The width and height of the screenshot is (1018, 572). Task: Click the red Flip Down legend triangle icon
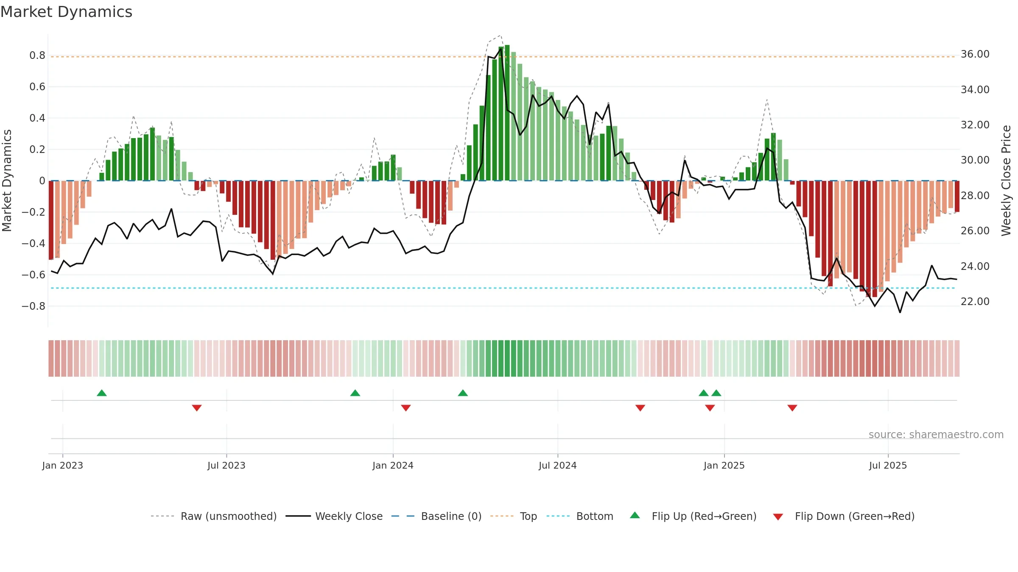(x=778, y=517)
